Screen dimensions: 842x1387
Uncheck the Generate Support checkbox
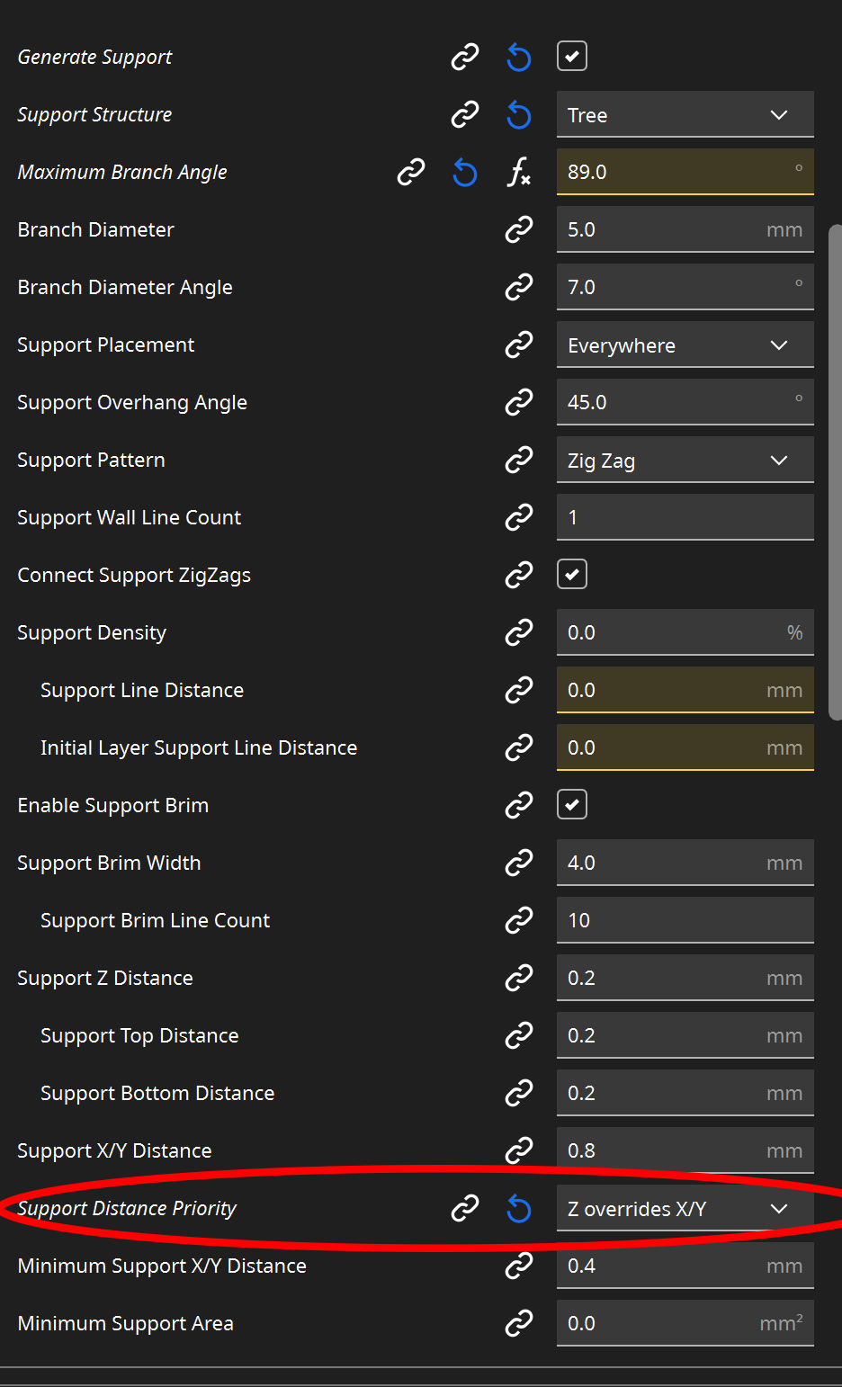coord(572,57)
